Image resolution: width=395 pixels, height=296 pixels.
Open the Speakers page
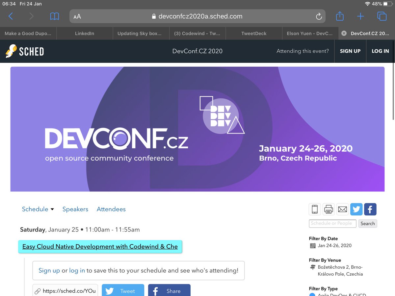[x=75, y=209]
